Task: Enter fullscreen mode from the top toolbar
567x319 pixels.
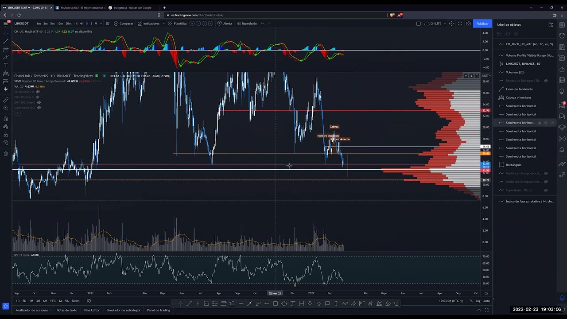Action: [x=460, y=23]
